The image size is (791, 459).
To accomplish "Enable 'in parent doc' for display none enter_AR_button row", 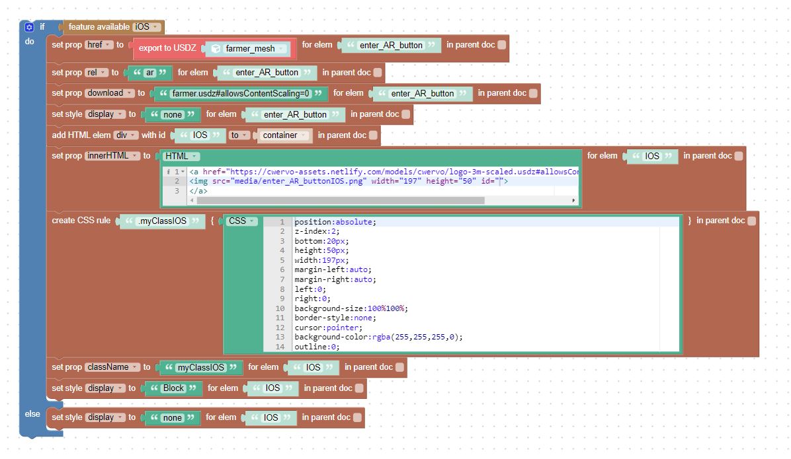I will tap(405, 114).
